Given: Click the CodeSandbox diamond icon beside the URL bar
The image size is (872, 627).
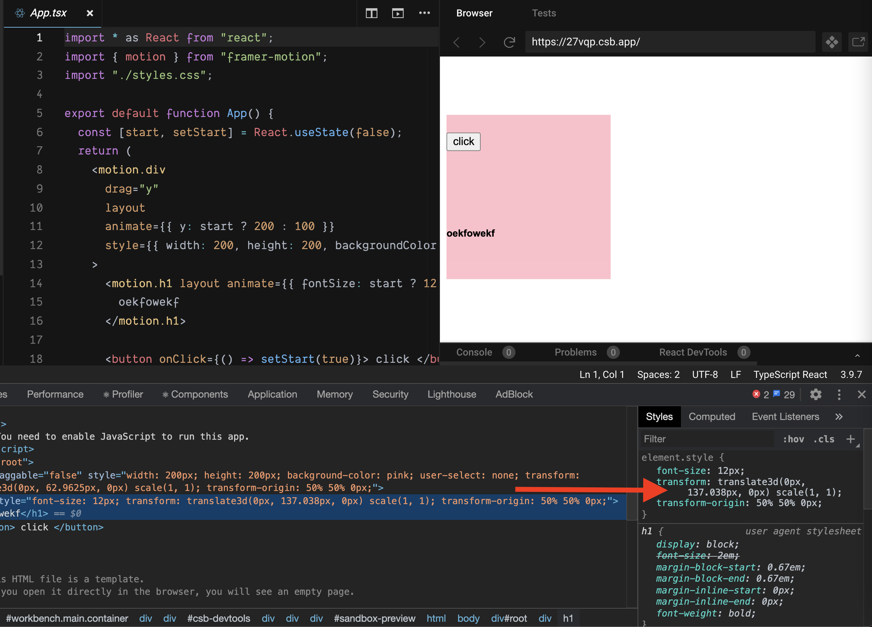Looking at the screenshot, I should click(x=832, y=42).
